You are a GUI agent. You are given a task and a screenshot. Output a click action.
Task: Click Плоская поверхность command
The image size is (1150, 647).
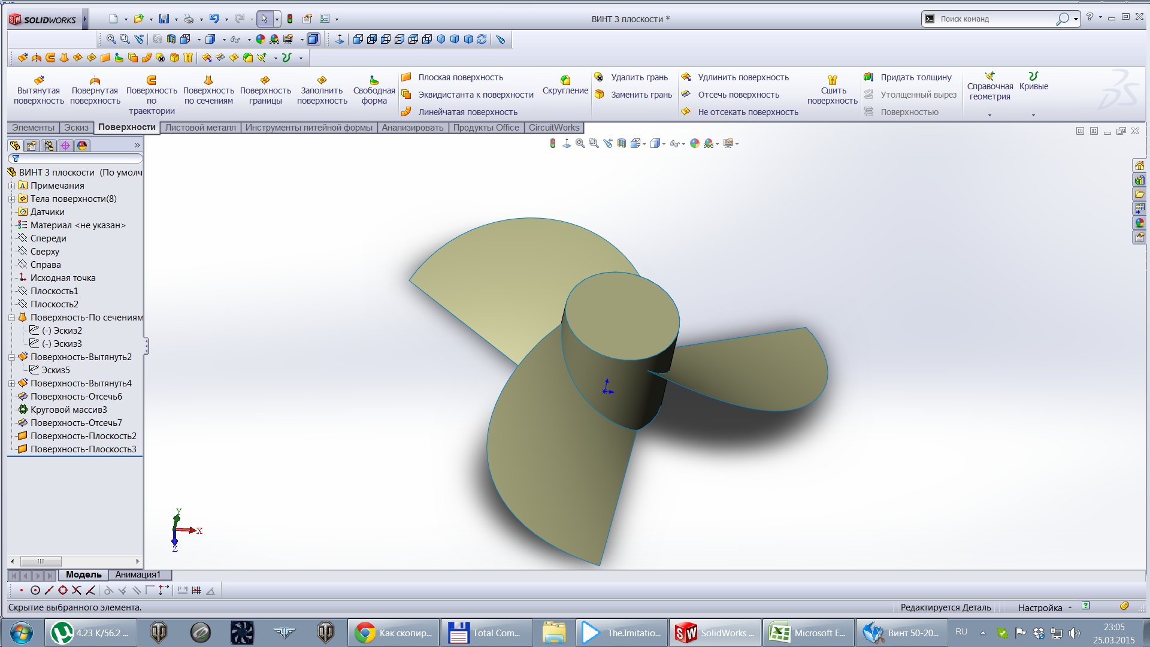[x=460, y=77]
